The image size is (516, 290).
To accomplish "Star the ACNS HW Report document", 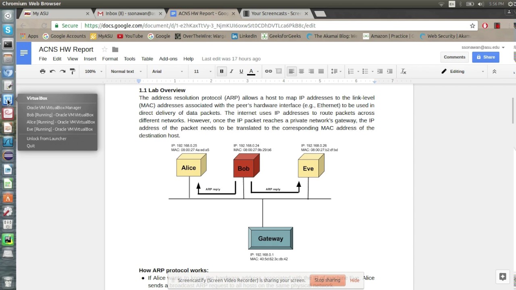I will click(x=104, y=49).
